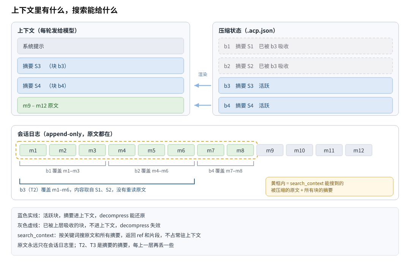Screen dimensions: 410x266
Task: Click message box m2
Action: 63,150
